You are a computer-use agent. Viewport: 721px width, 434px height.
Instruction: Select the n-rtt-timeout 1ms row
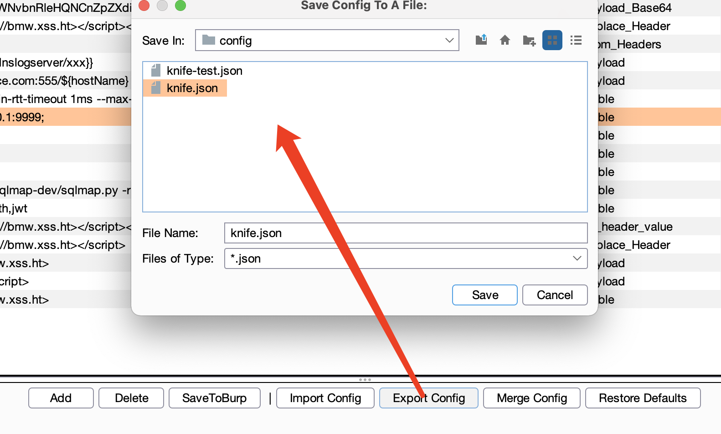click(x=66, y=99)
